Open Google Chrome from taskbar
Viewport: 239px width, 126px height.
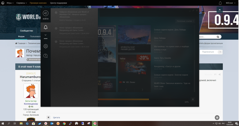tap(64, 124)
